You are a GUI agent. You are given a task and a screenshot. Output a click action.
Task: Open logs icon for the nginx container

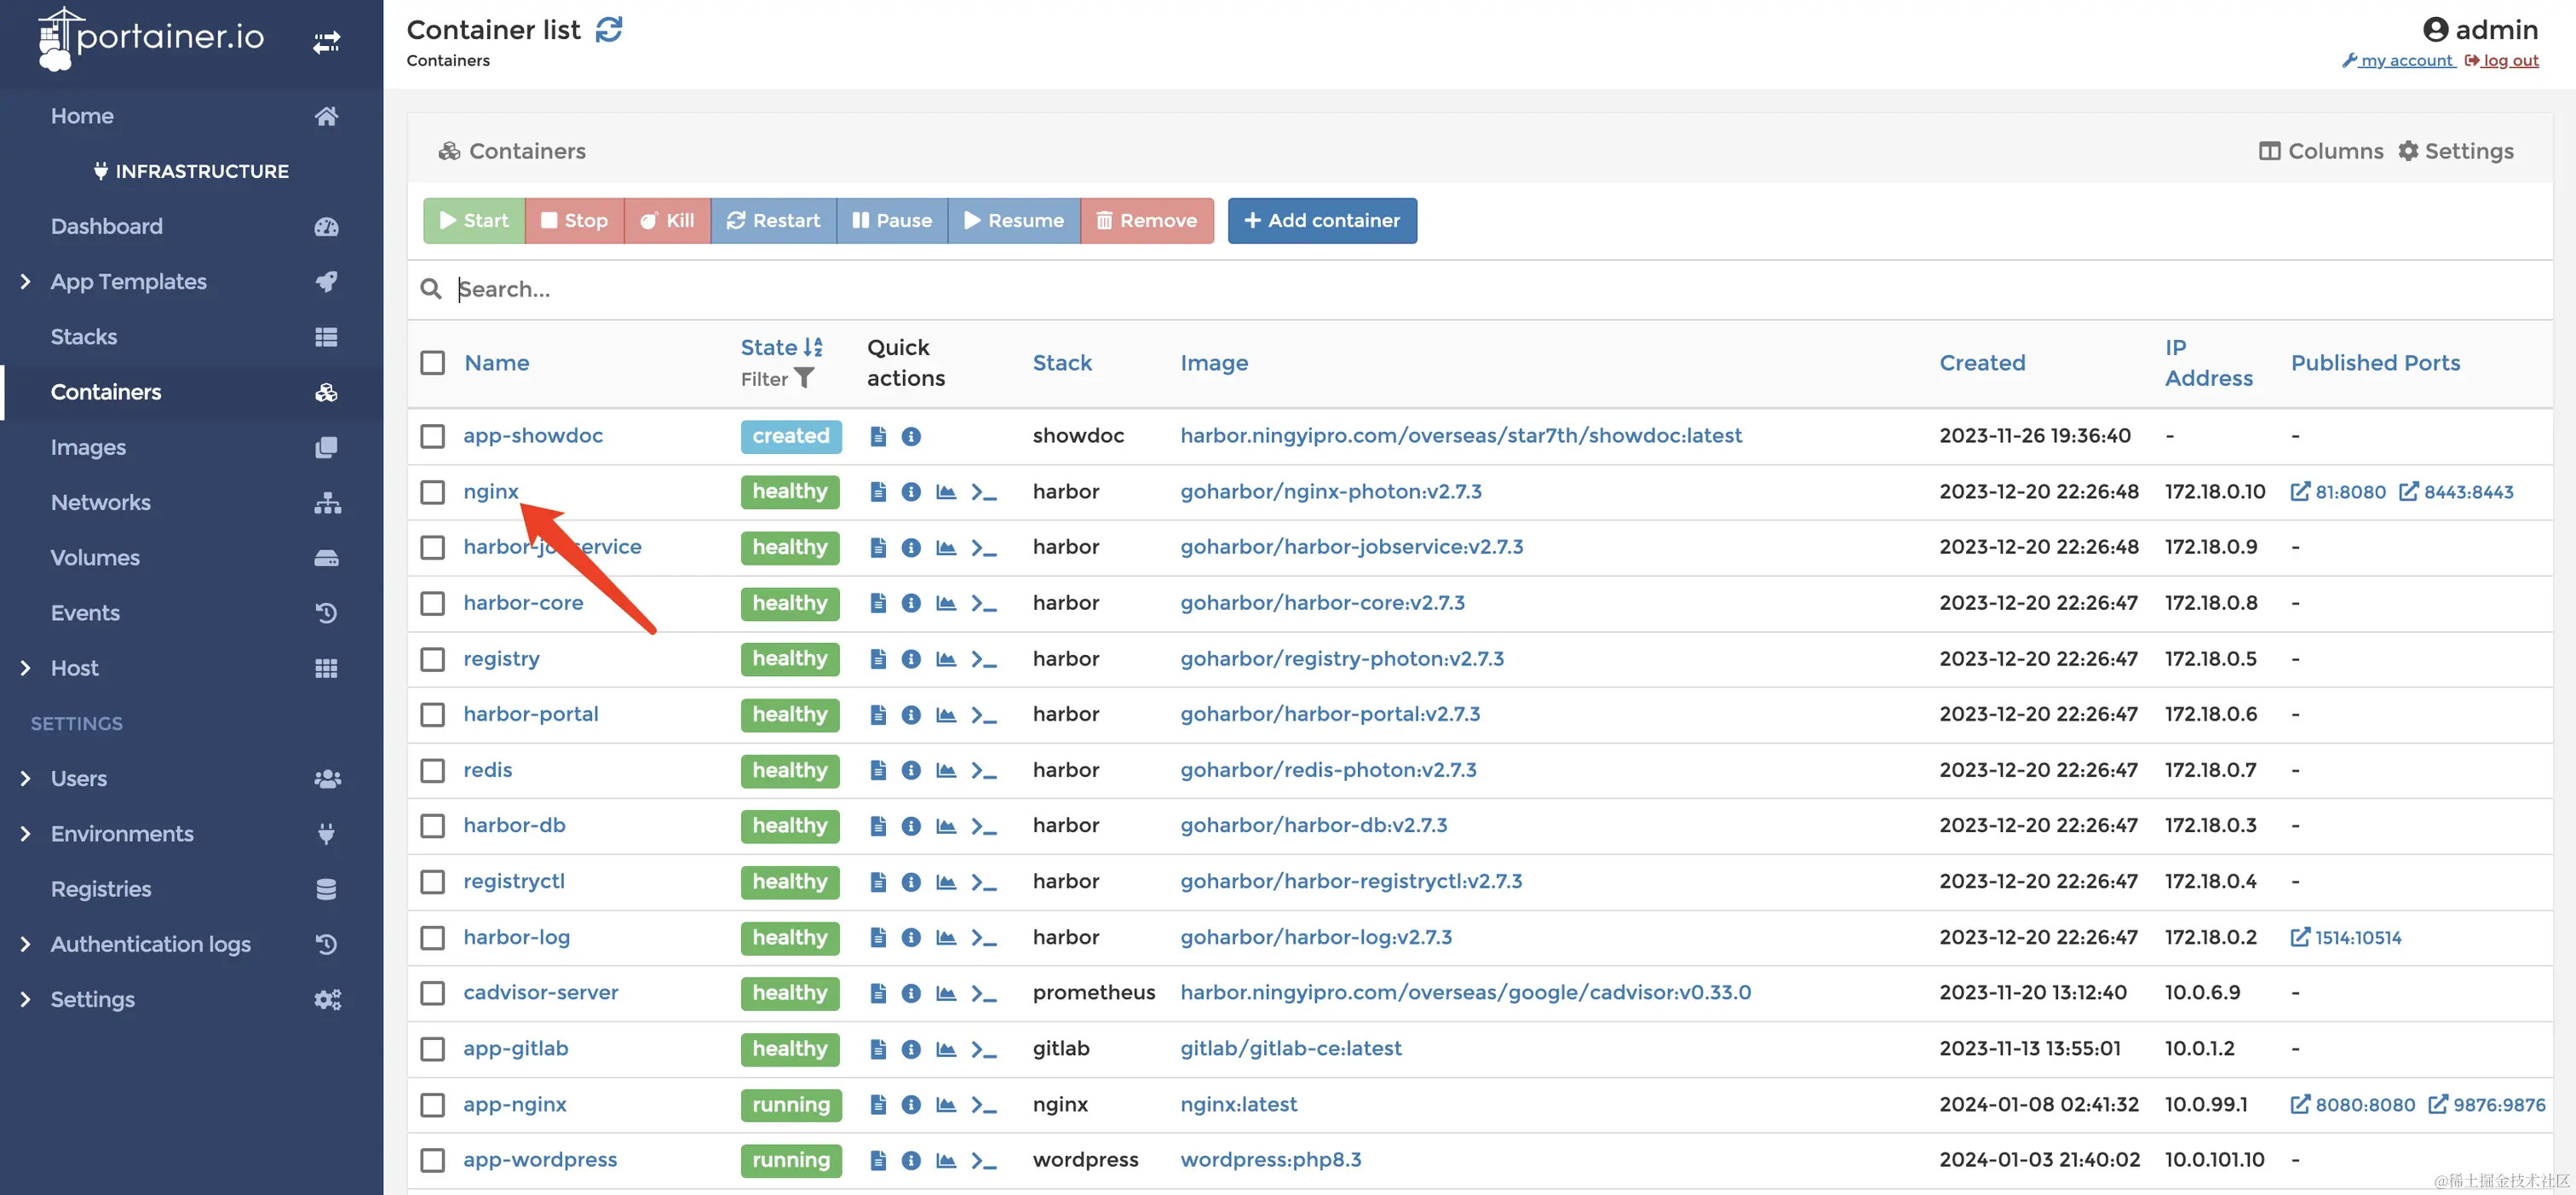tap(878, 492)
